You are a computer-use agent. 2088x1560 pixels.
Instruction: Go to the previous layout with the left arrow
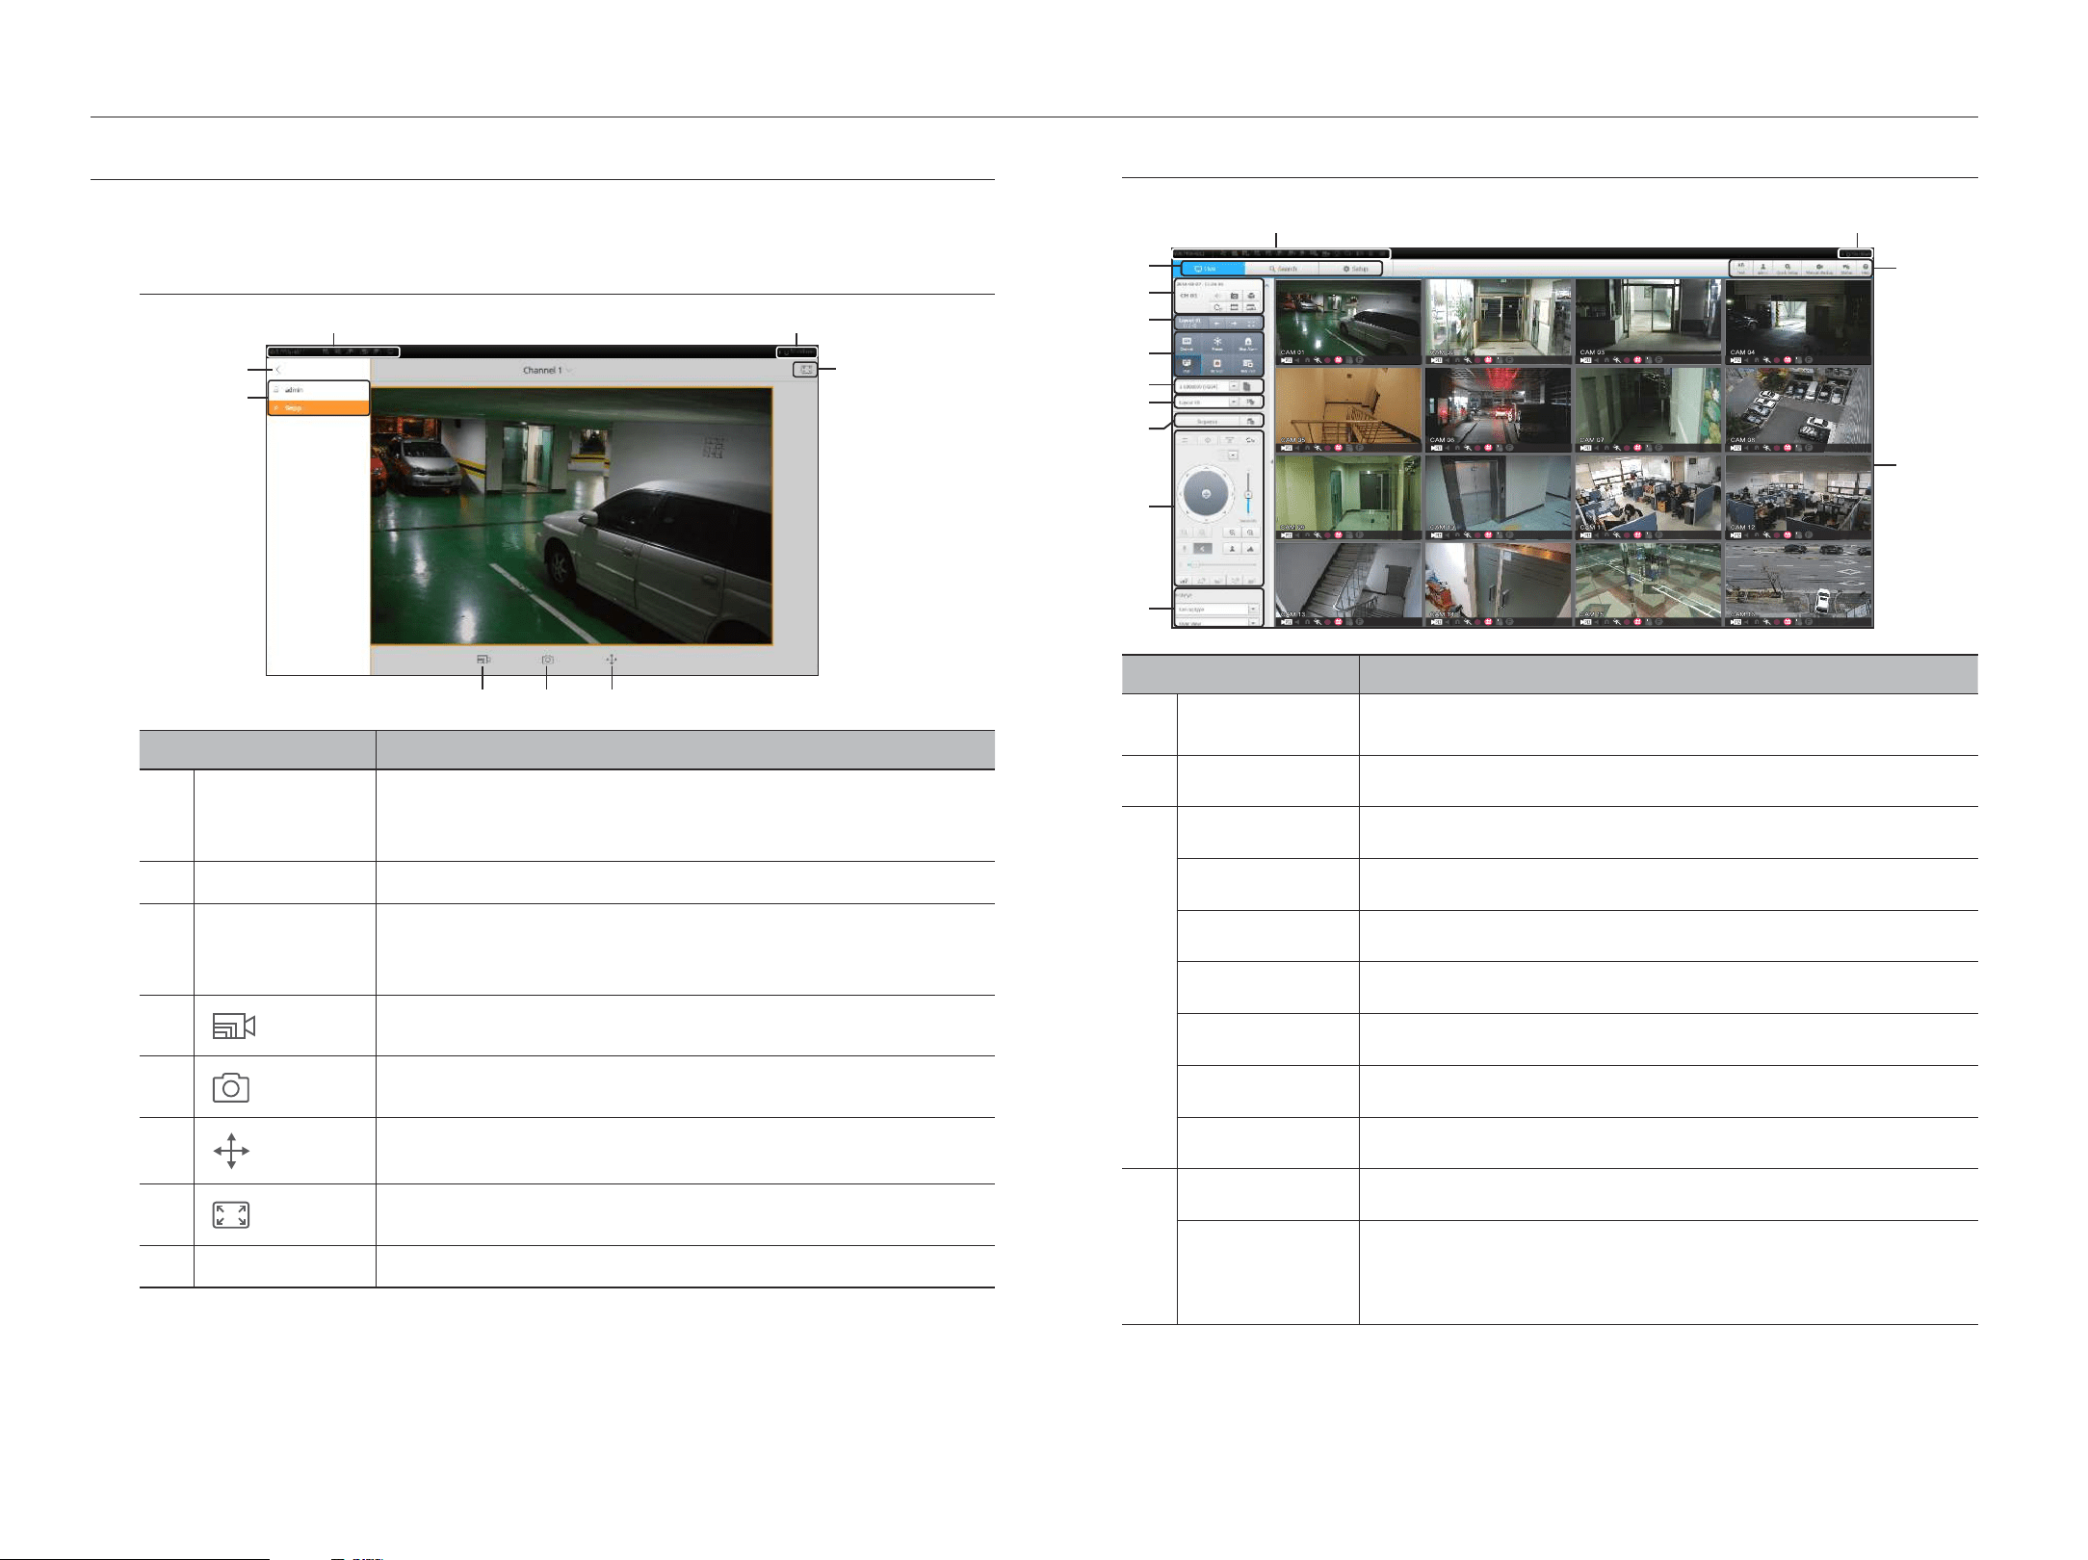pos(1217,324)
